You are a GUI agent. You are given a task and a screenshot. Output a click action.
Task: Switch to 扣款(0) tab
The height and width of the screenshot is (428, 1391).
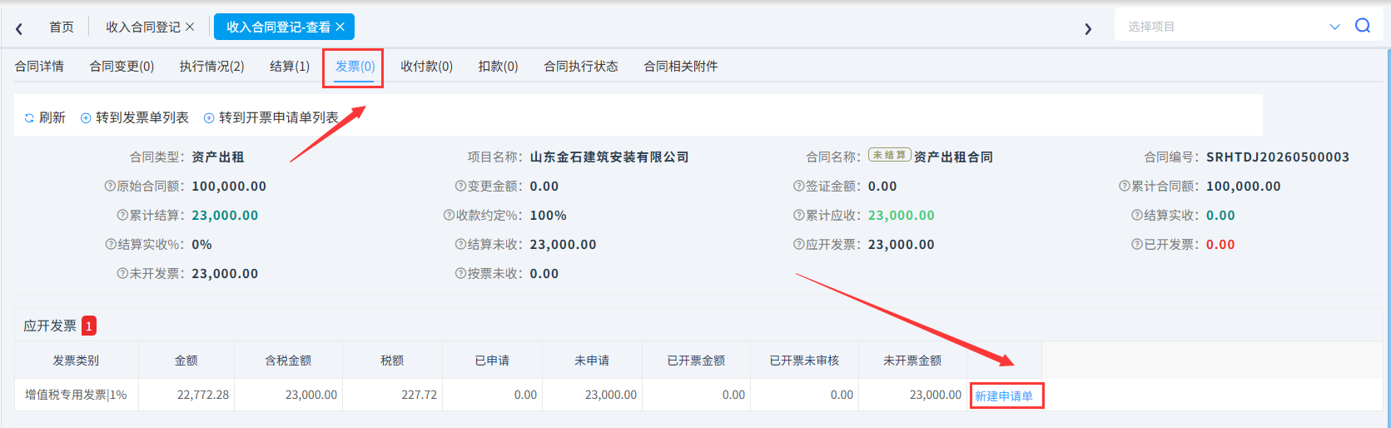[x=498, y=67]
